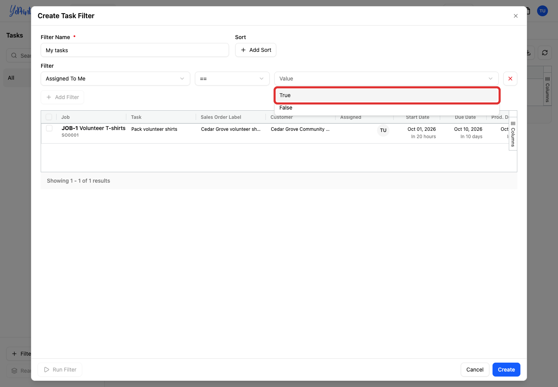This screenshot has height=387, width=558.
Task: Click the Add Filter button
Action: (x=62, y=97)
